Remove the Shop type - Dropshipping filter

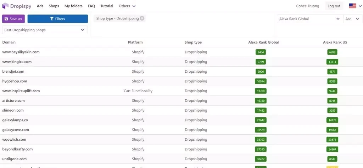click(x=142, y=18)
